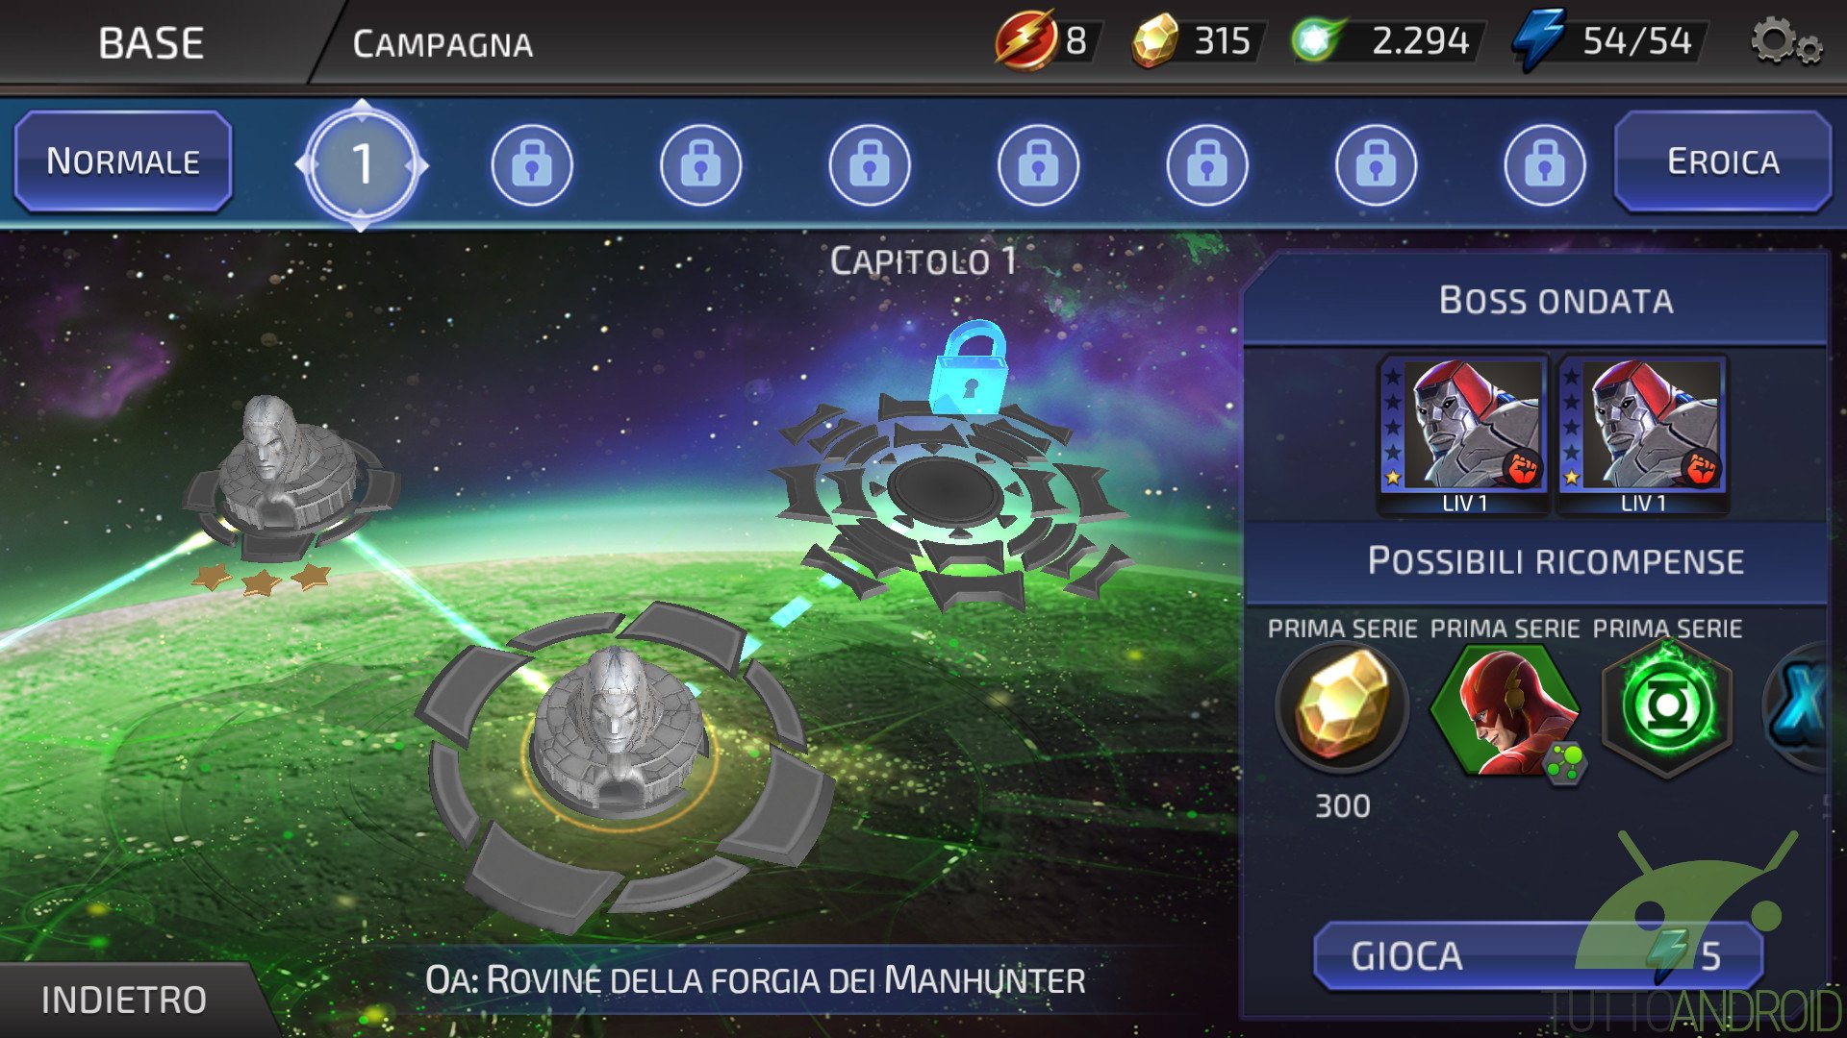Select the Green Lantern emblem reward
1847x1038 pixels.
click(x=1667, y=708)
